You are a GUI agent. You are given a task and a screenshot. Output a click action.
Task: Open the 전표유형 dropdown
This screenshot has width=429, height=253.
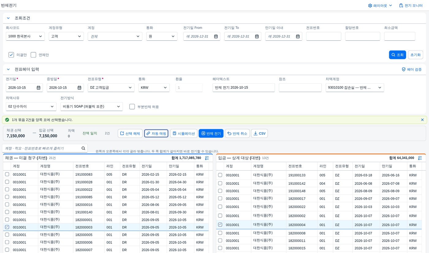[111, 88]
